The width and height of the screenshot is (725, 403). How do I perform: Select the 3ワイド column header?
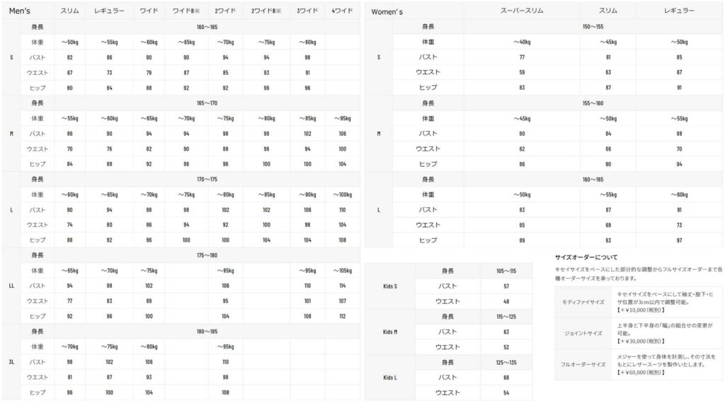click(x=307, y=11)
